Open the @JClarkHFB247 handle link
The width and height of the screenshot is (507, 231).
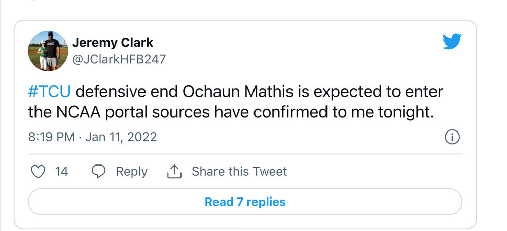click(x=119, y=59)
